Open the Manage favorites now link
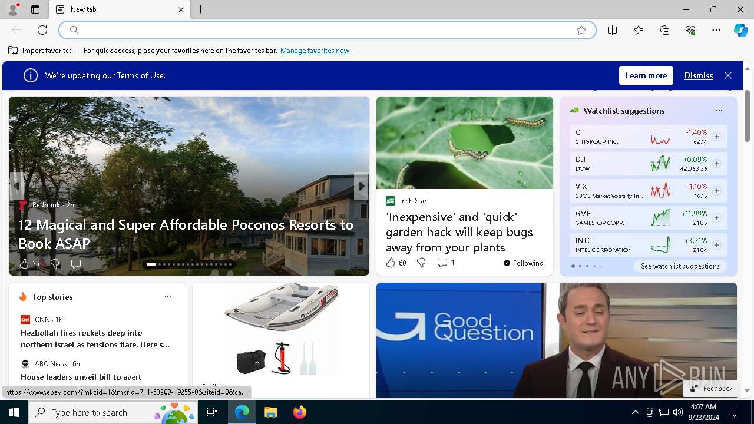 coord(315,51)
